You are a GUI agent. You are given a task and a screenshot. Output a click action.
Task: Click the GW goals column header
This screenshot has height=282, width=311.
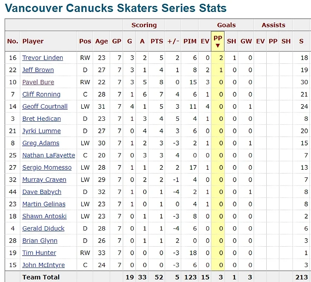246,41
